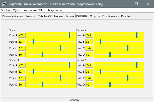Click Servo 2 Pos. D slider handle
Image resolution: width=154 pixels, height=102 pixels.
[110, 55]
